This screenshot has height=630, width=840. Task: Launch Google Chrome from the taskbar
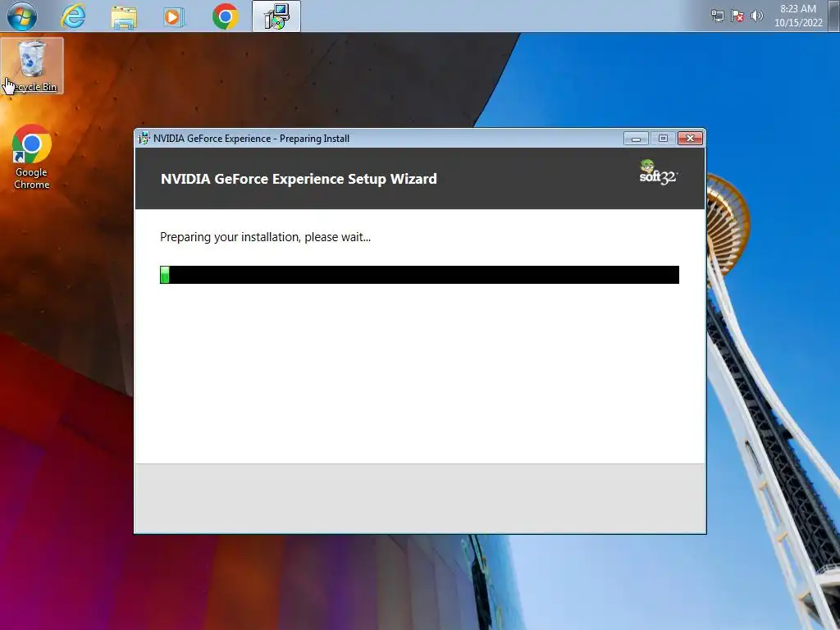tap(225, 16)
